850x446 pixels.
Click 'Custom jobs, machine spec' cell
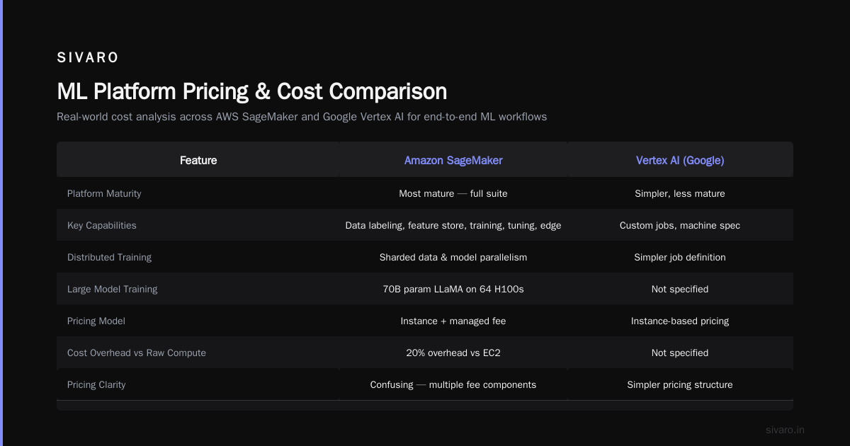[680, 225]
